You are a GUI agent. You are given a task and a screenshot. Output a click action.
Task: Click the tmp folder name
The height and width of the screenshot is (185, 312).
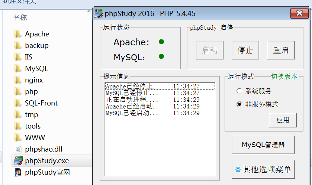pos(32,115)
